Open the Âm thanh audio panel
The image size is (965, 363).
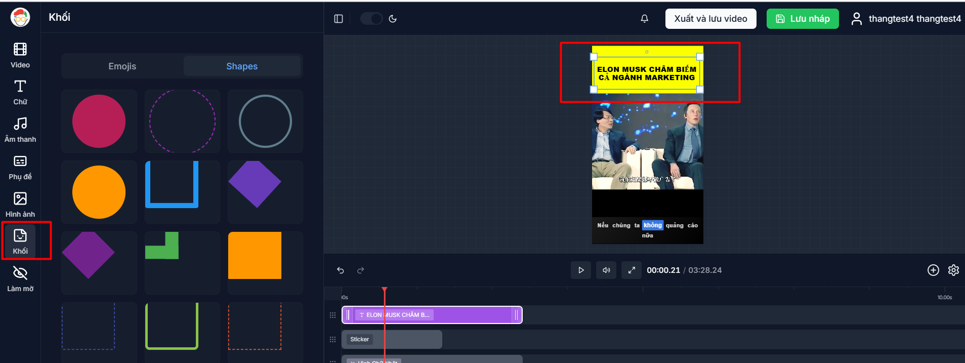(x=20, y=130)
